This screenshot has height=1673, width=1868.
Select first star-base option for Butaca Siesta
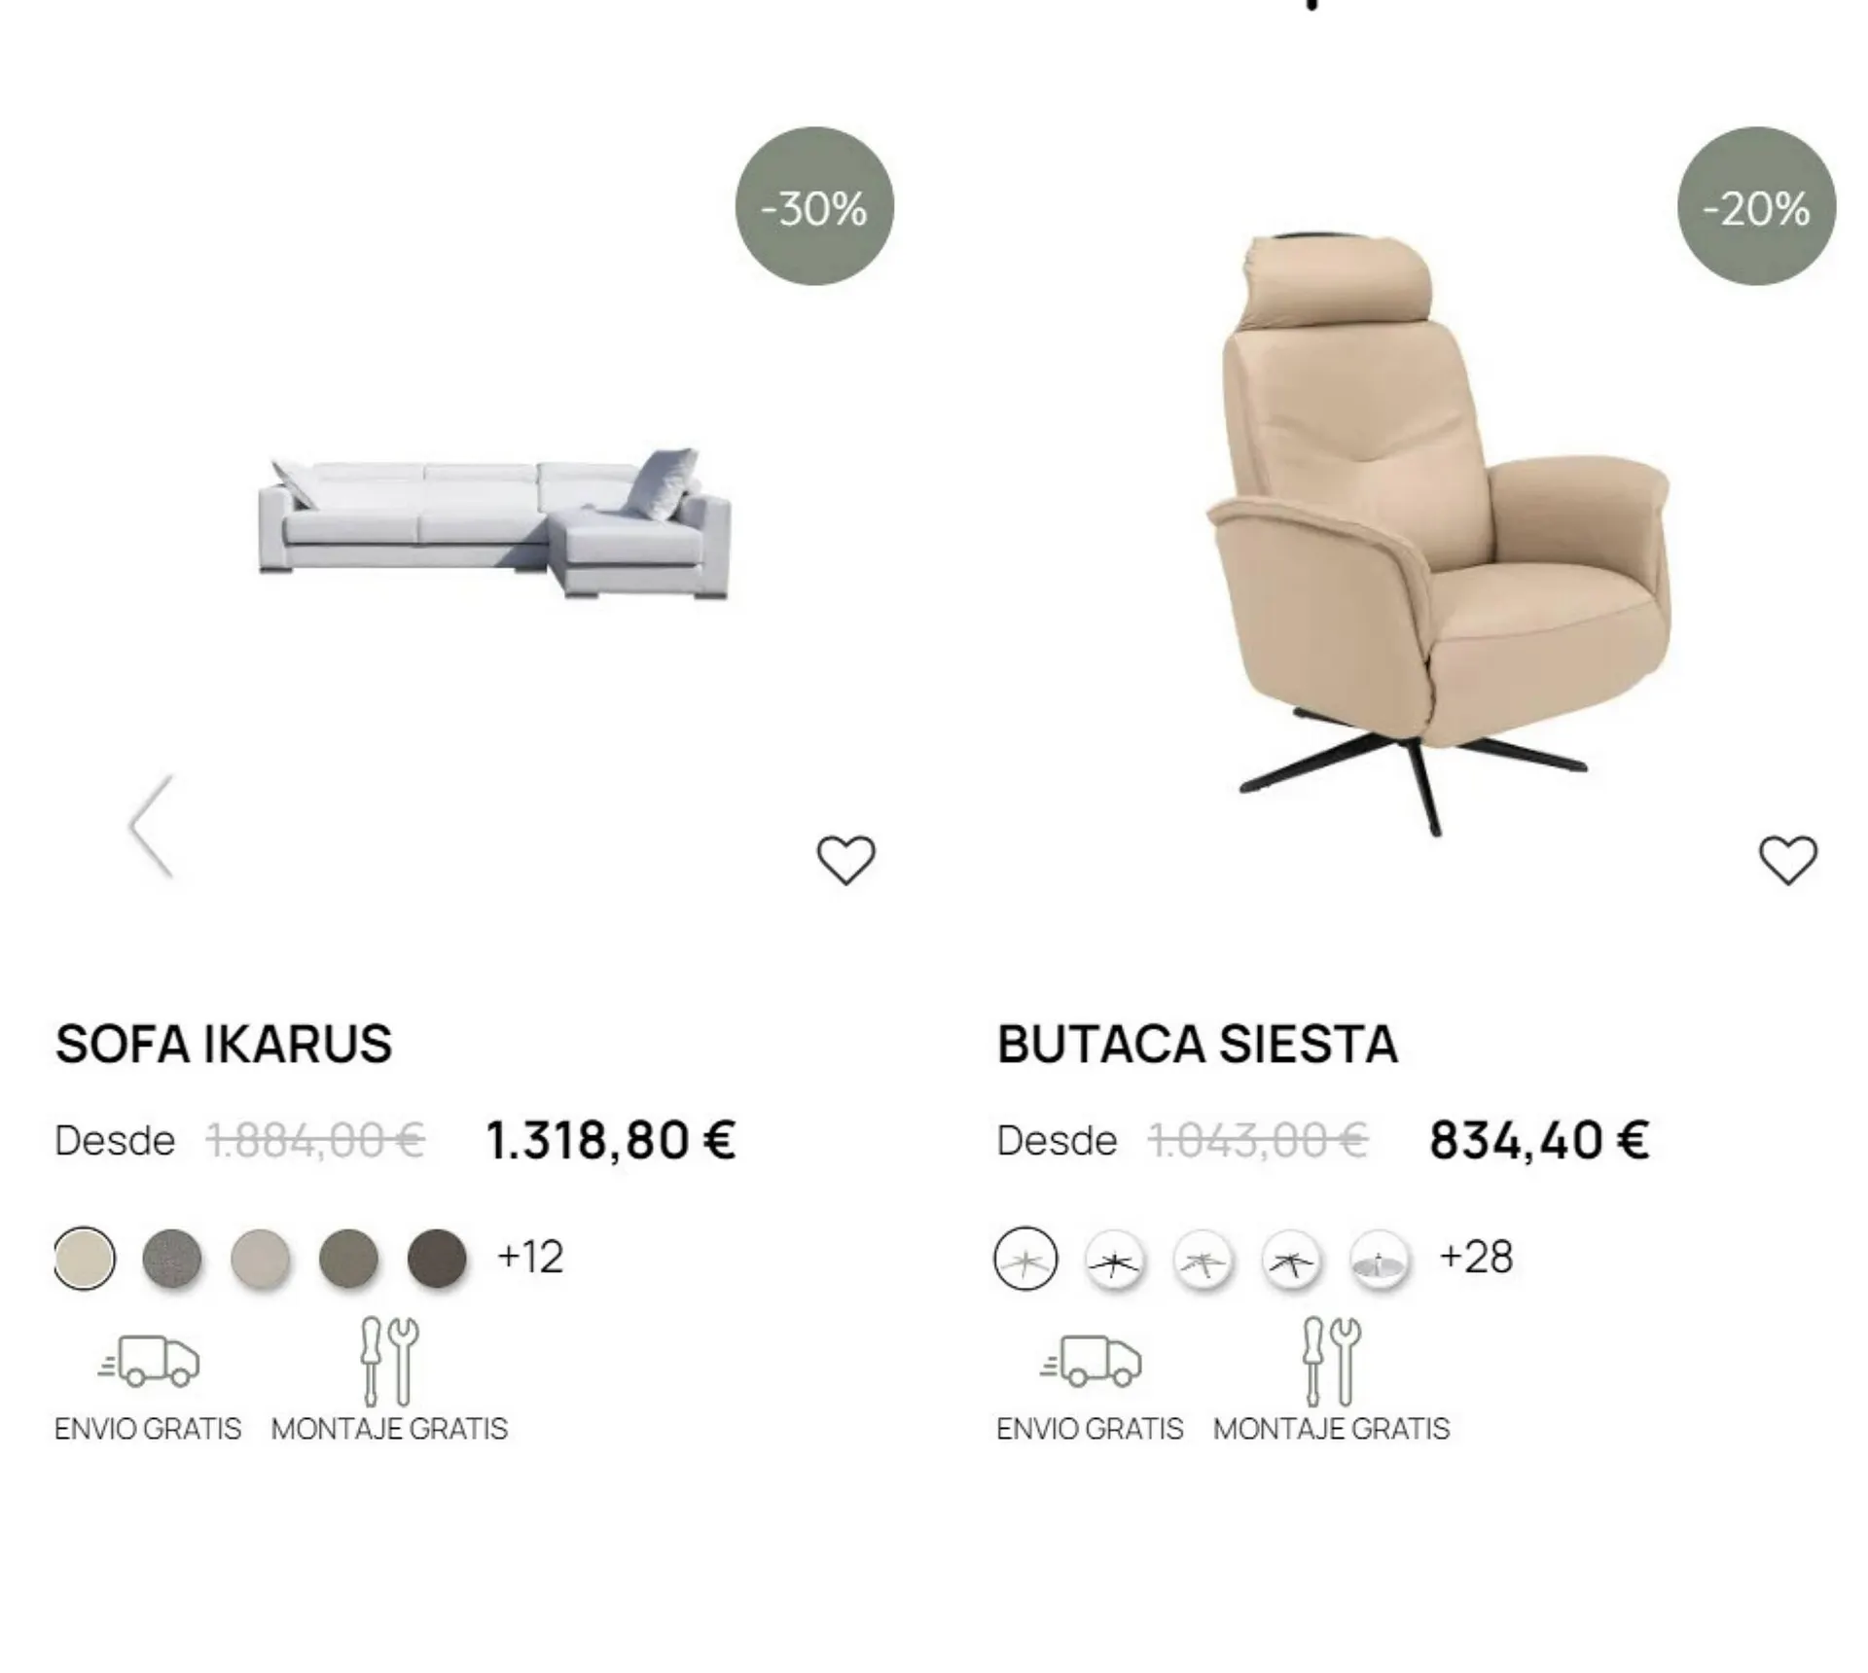click(x=1025, y=1259)
